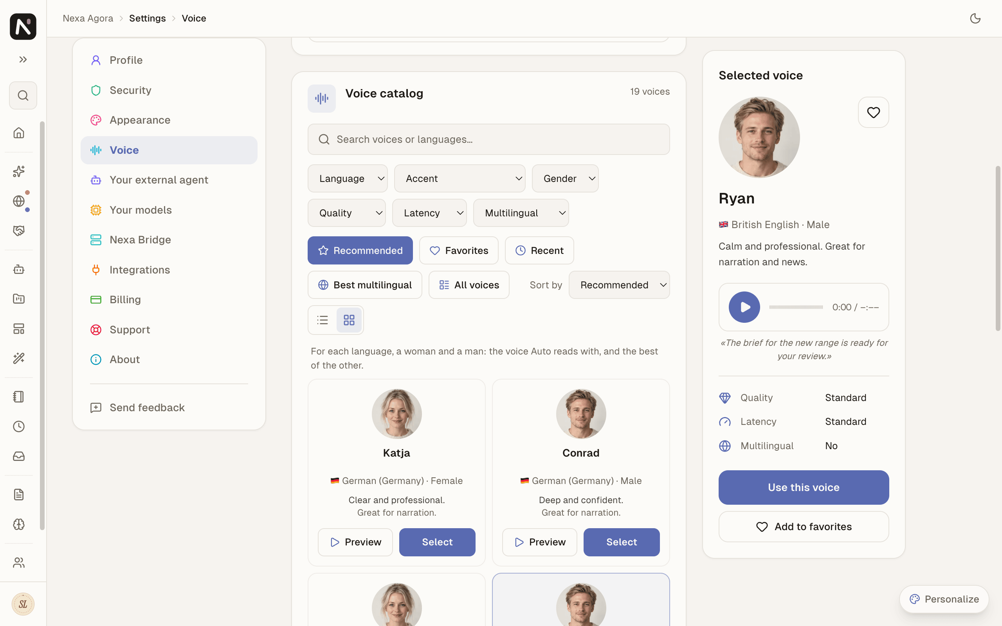Go to home via the house icon

point(19,133)
